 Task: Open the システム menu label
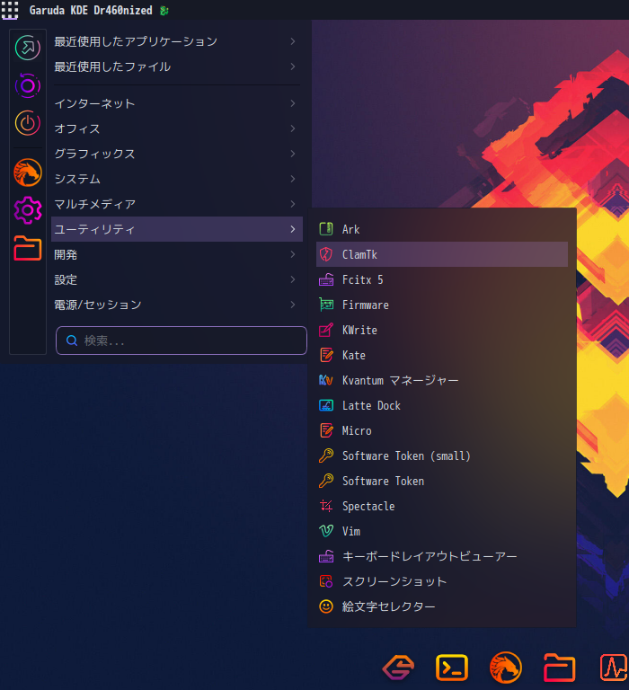pyautogui.click(x=77, y=179)
